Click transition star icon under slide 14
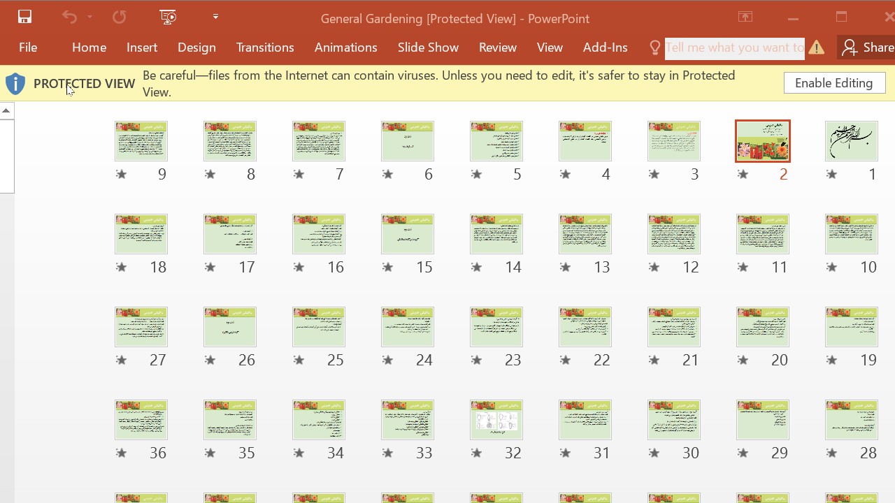The image size is (895, 503). click(x=476, y=267)
